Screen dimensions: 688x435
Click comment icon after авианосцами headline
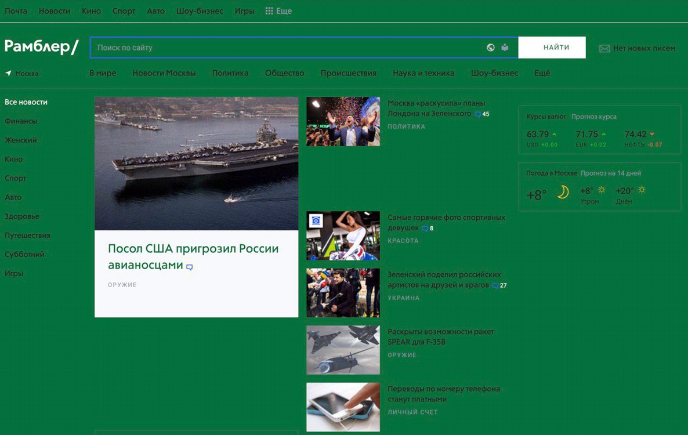[189, 267]
